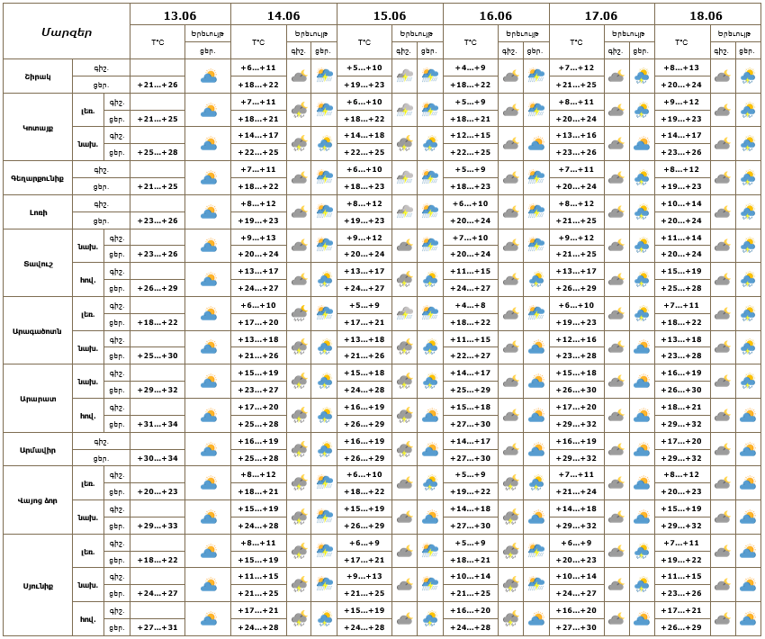
Task: Select the 14.06 date header
Action: tap(283, 15)
